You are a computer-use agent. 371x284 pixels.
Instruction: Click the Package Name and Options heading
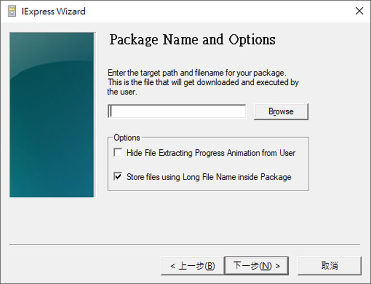pos(192,39)
